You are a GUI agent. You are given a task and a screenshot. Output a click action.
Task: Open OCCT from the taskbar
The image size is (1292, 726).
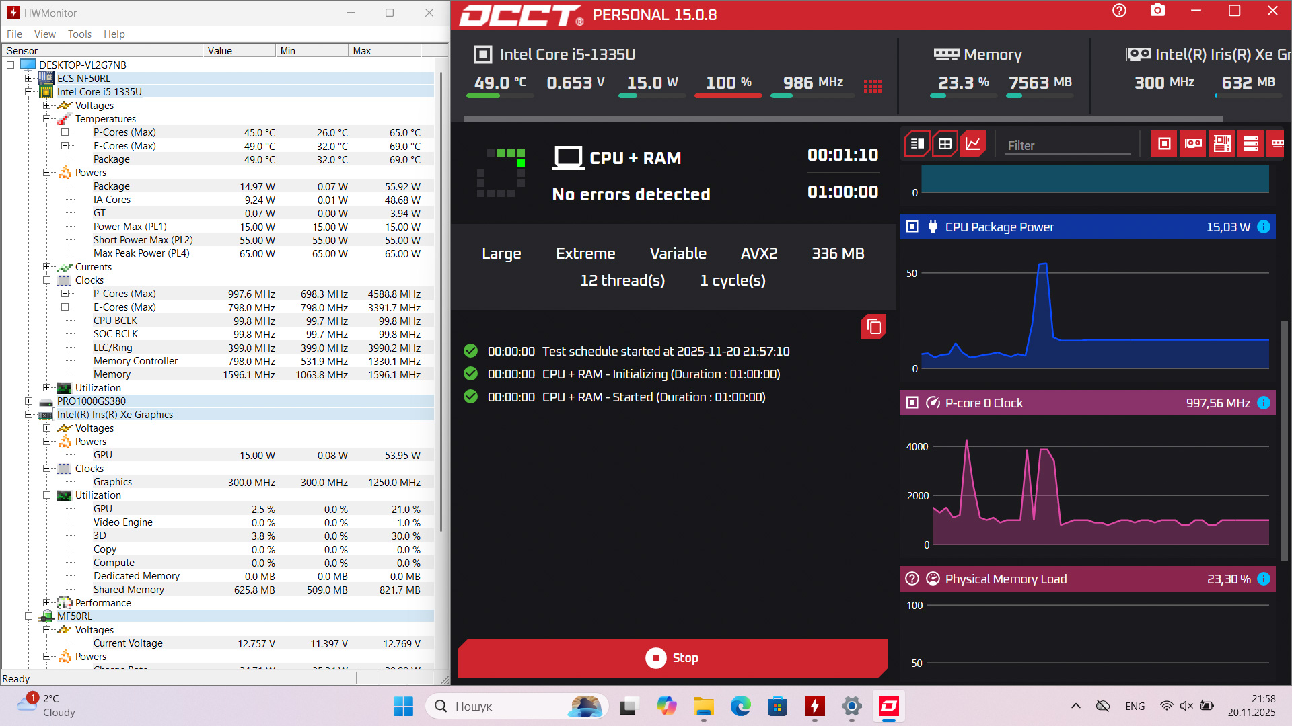click(x=889, y=706)
